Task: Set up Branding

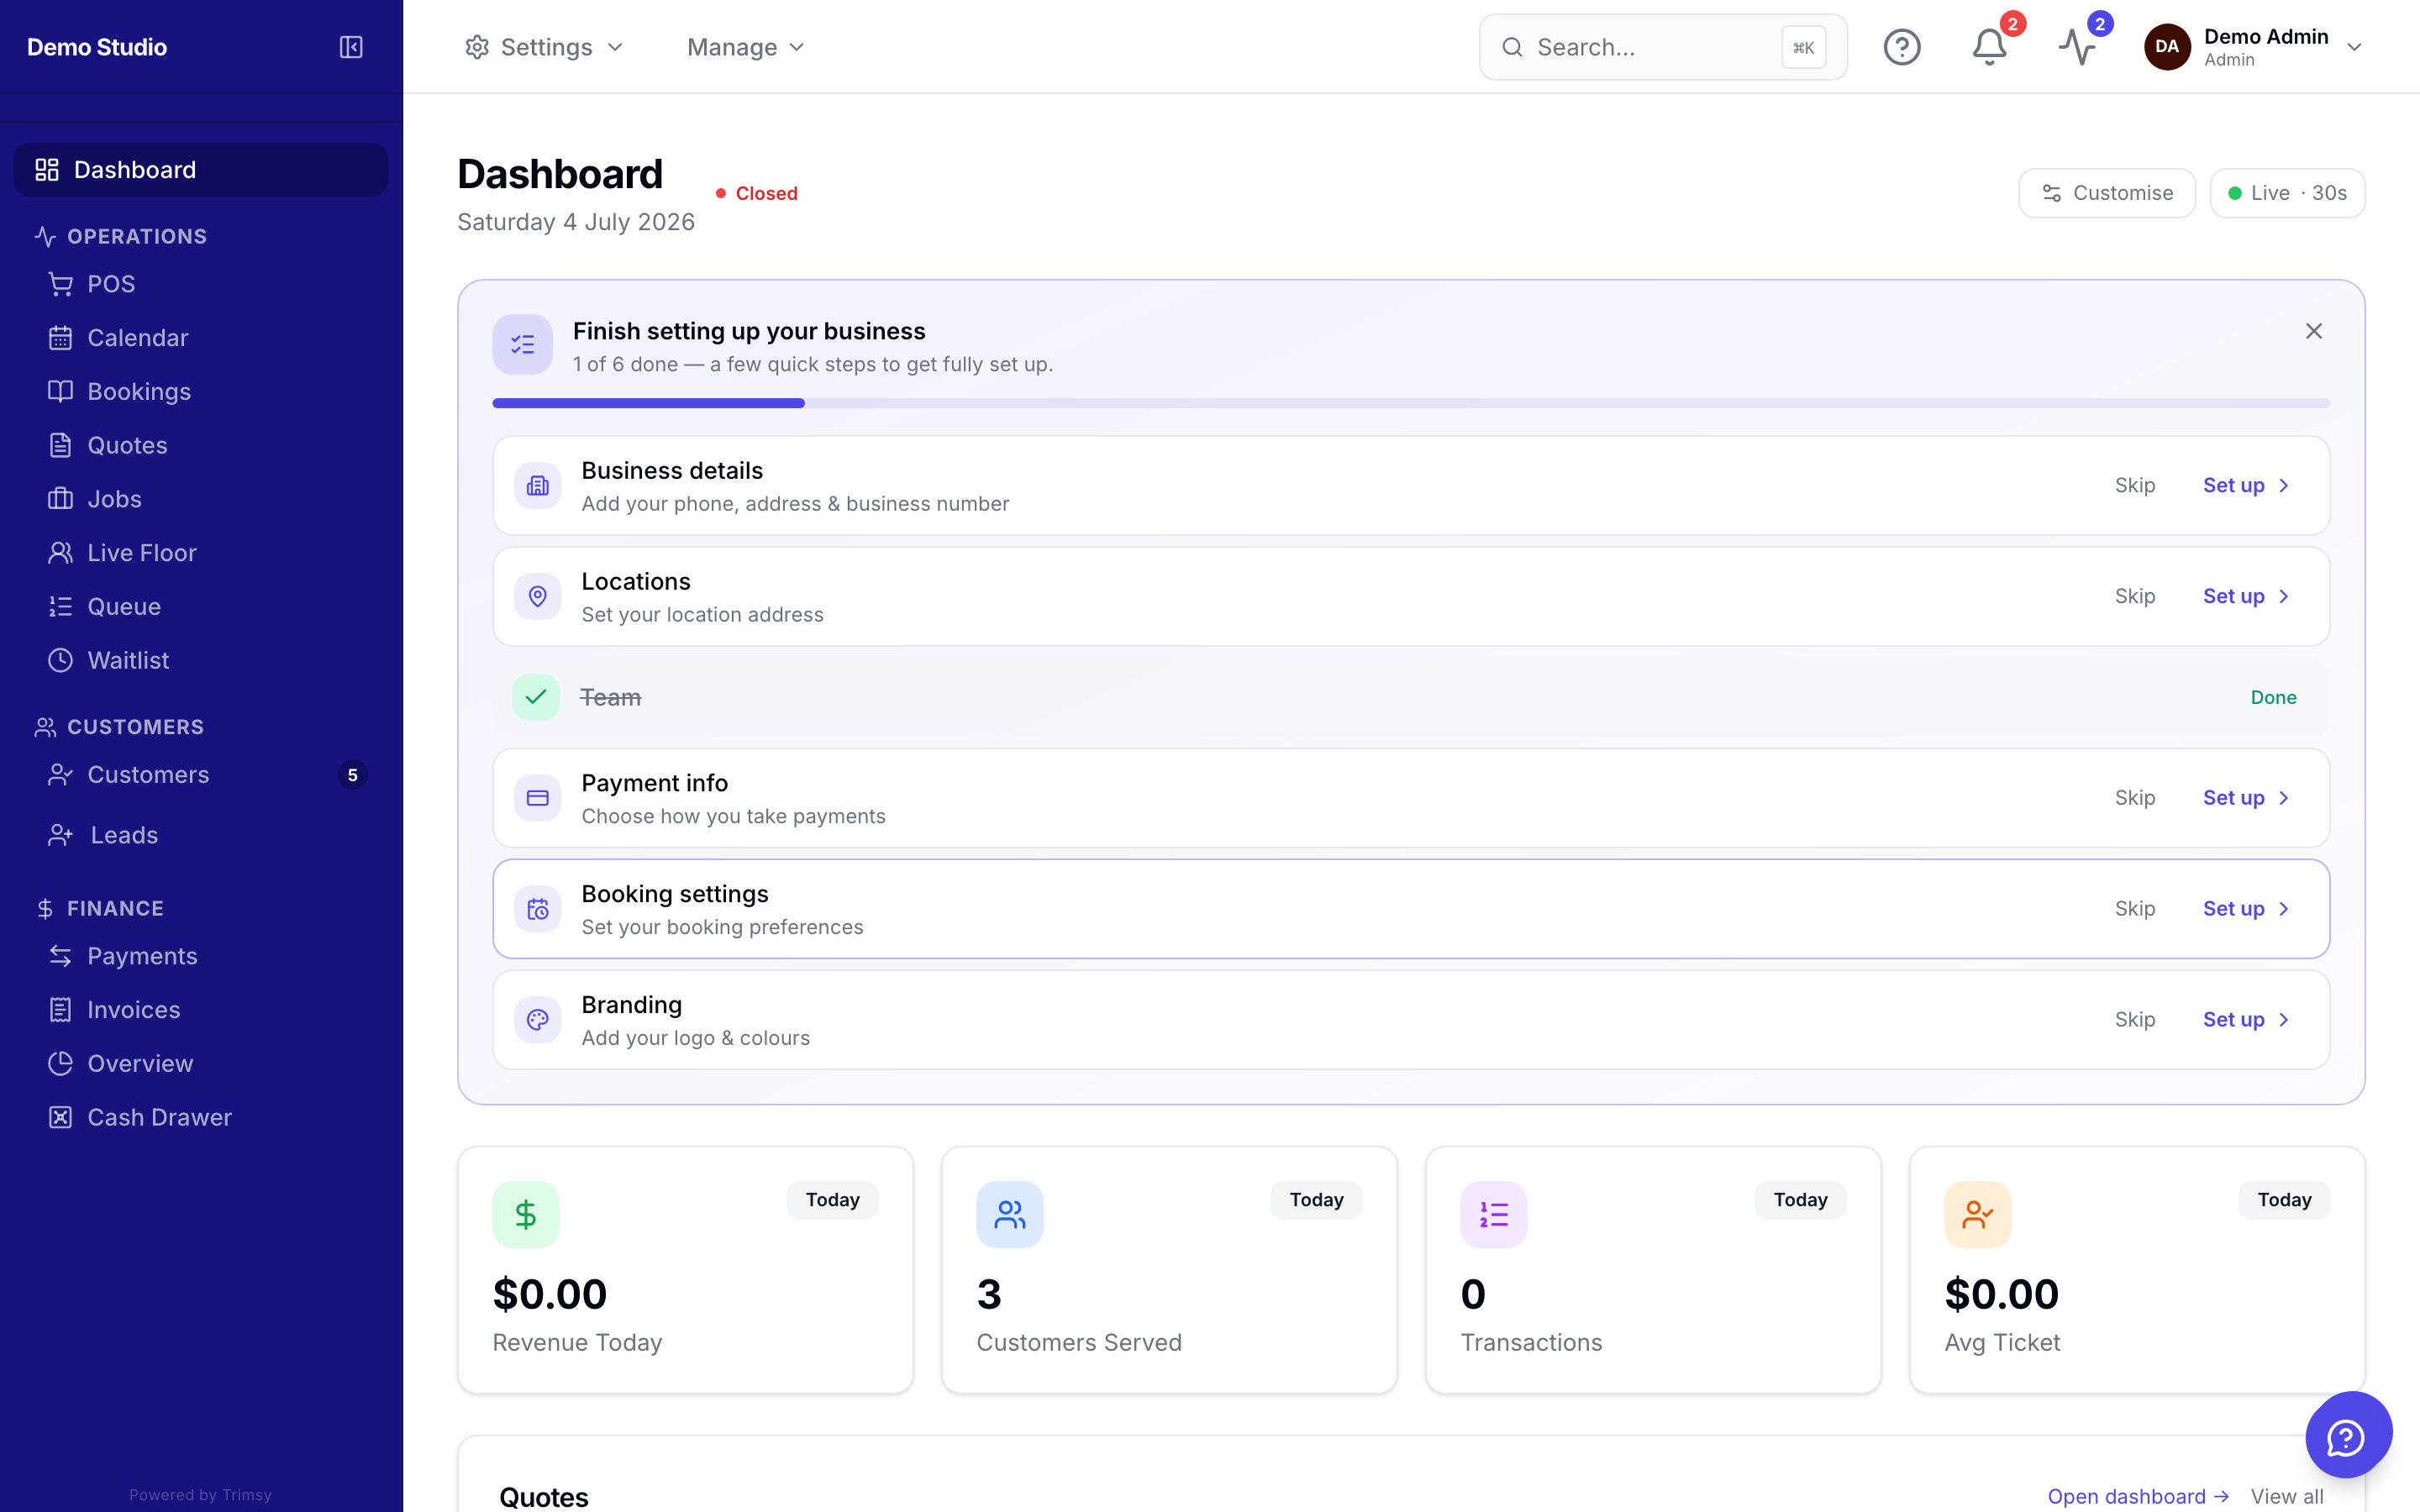Action: [2246, 1020]
